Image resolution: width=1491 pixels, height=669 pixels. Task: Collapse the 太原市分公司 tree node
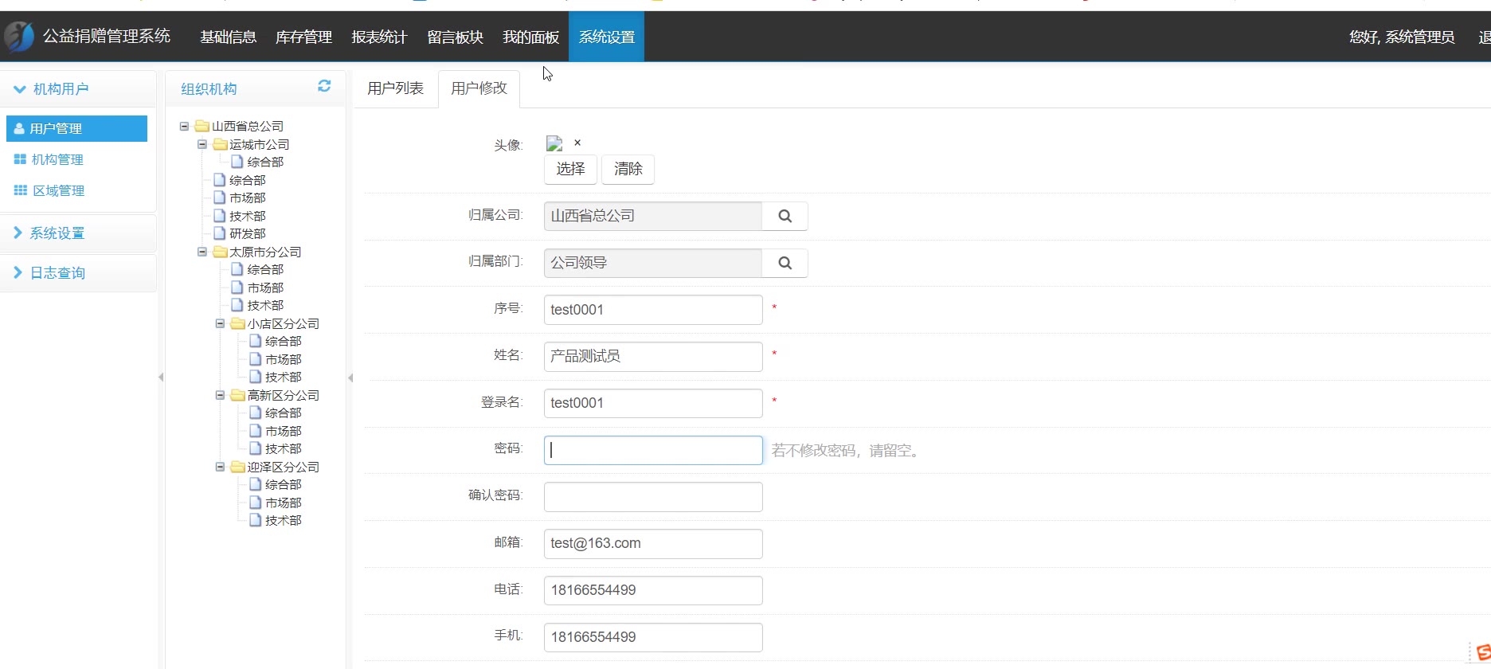pyautogui.click(x=202, y=252)
